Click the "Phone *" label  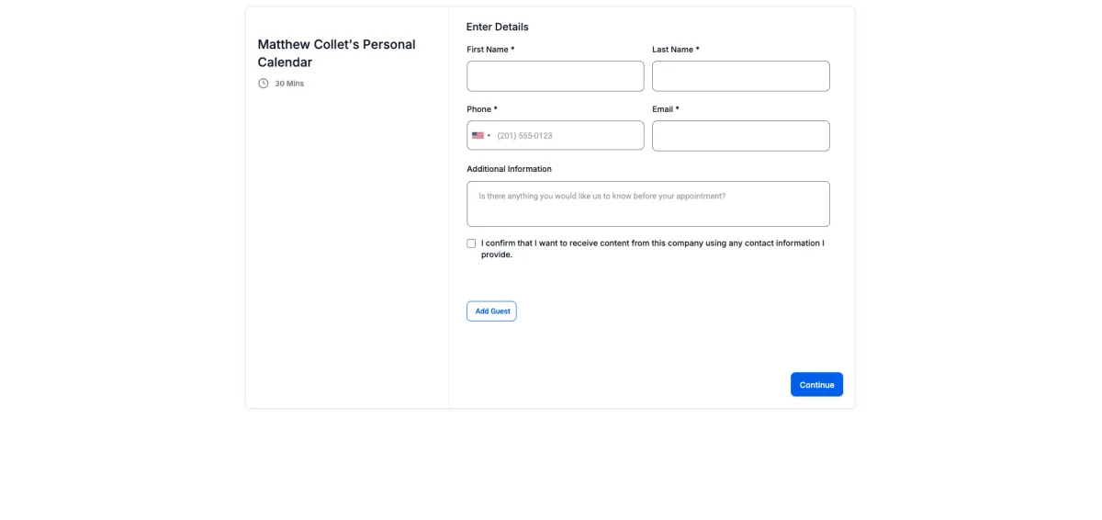(x=482, y=109)
